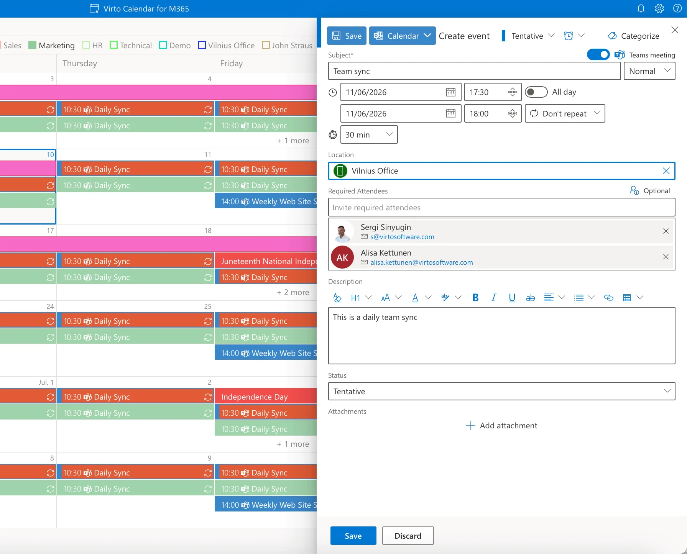Click alisa.kettunen@virtosoftware.com email link
The height and width of the screenshot is (554, 687).
(x=421, y=262)
